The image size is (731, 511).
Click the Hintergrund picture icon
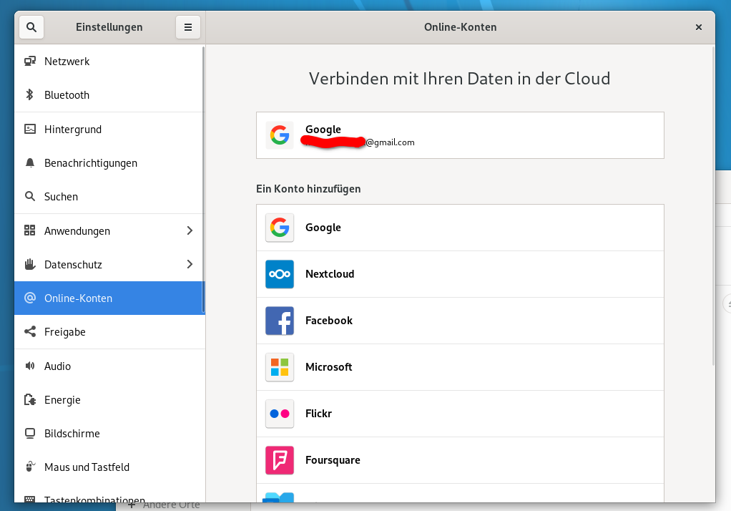[x=30, y=129]
